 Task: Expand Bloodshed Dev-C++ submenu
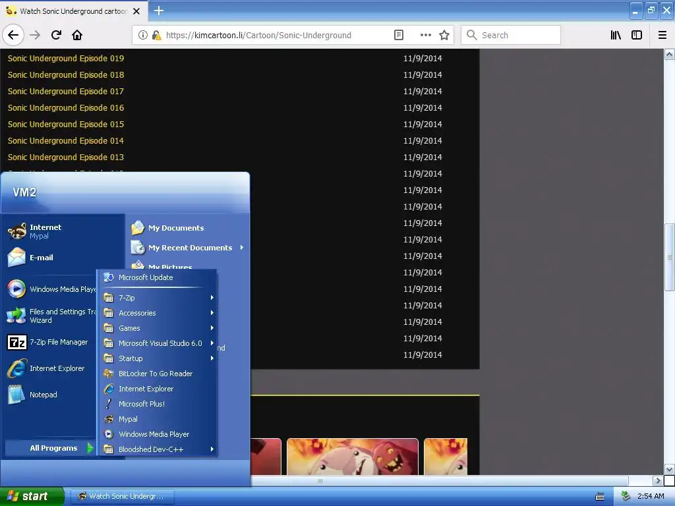(157, 449)
